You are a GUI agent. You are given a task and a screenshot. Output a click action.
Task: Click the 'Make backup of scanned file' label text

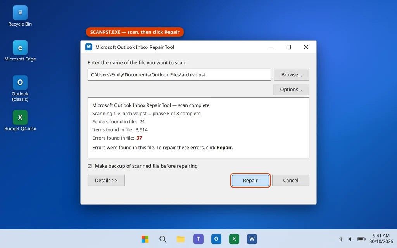146,166
